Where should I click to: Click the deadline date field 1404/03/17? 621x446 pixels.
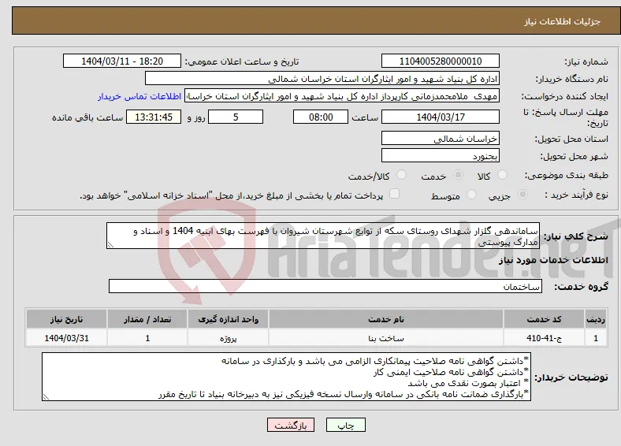[441, 117]
